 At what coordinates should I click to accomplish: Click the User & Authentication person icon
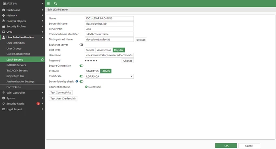(x=4, y=37)
